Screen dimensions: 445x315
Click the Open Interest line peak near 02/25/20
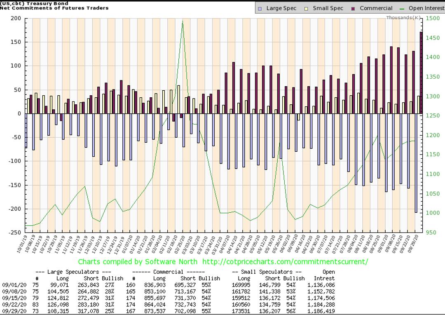coord(183,21)
